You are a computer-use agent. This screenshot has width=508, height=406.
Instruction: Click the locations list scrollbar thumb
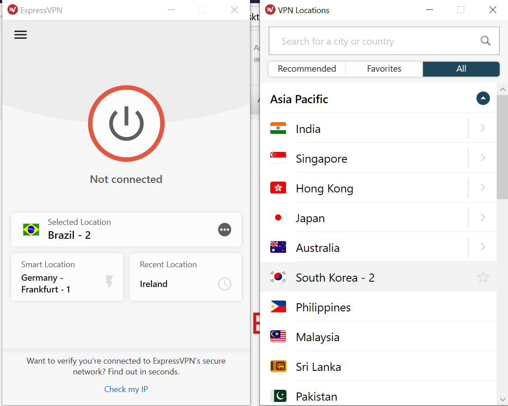[502, 147]
